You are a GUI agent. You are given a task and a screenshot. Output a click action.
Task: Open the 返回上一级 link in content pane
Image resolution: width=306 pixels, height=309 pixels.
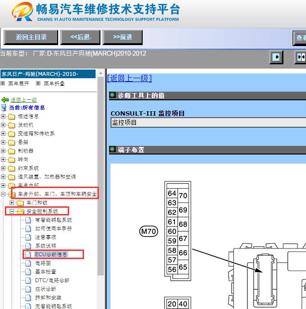tap(129, 78)
